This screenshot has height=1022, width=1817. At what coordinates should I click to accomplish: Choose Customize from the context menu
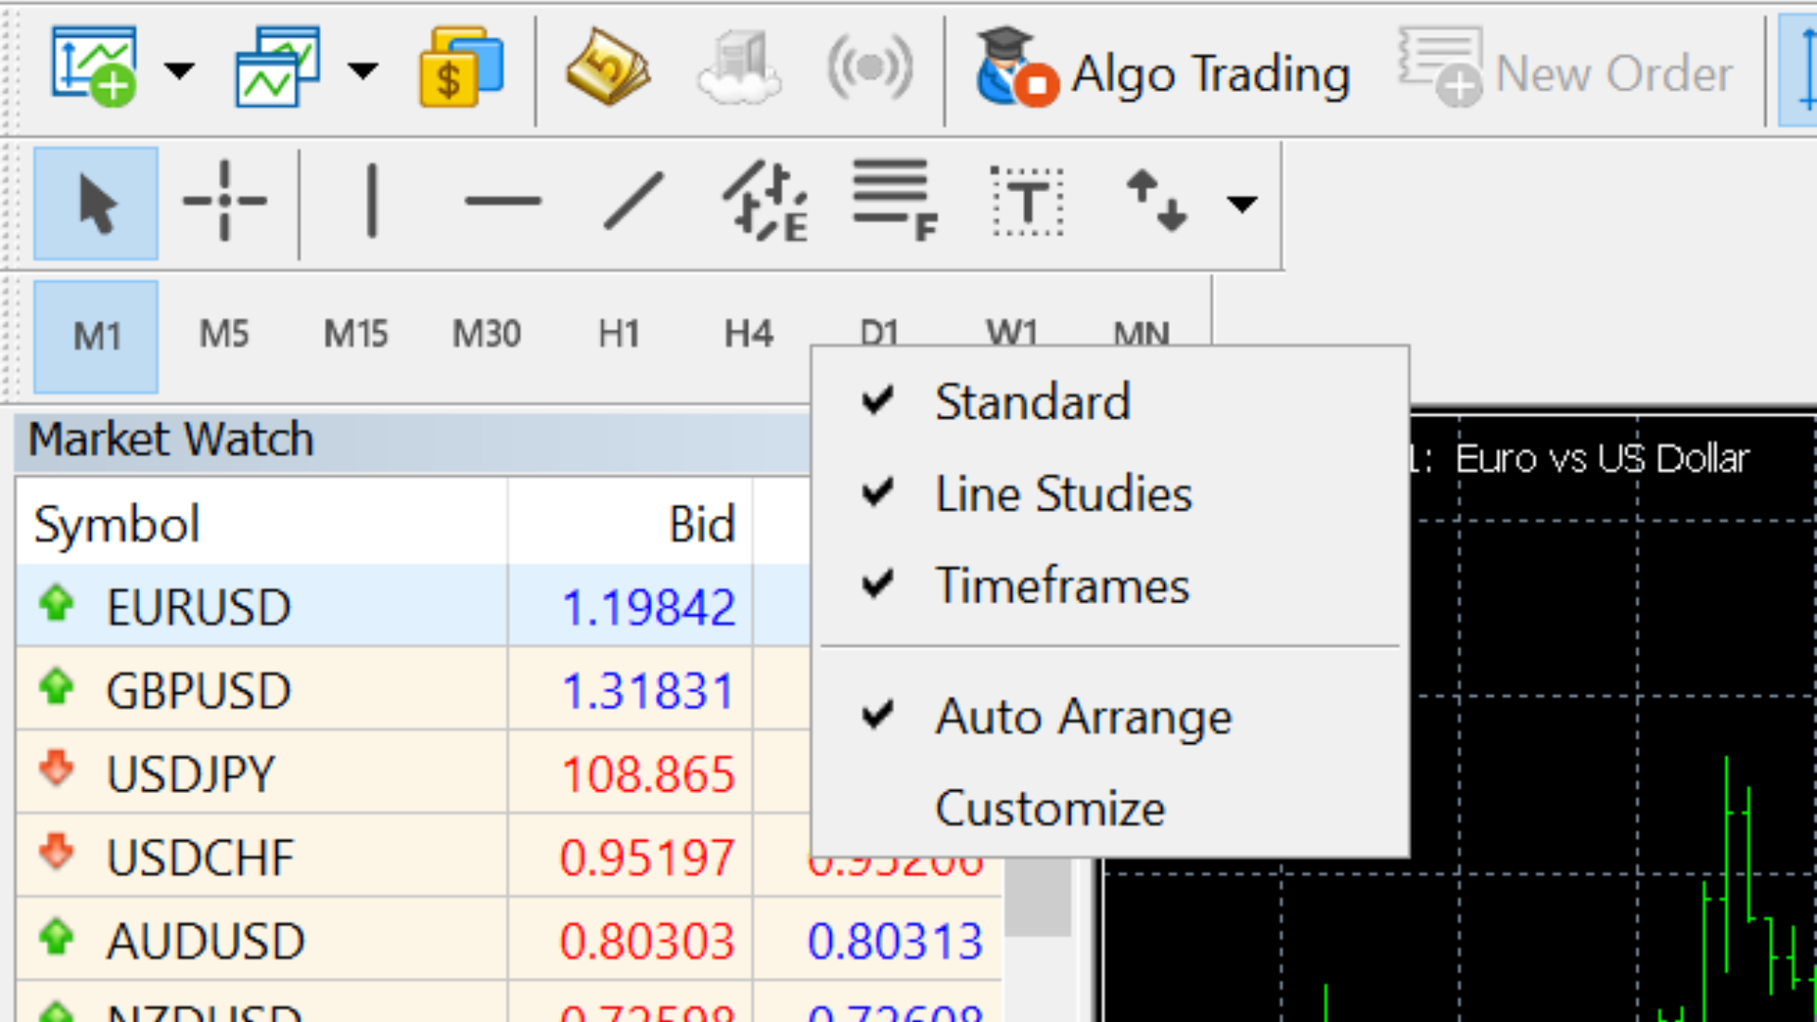1109,807
